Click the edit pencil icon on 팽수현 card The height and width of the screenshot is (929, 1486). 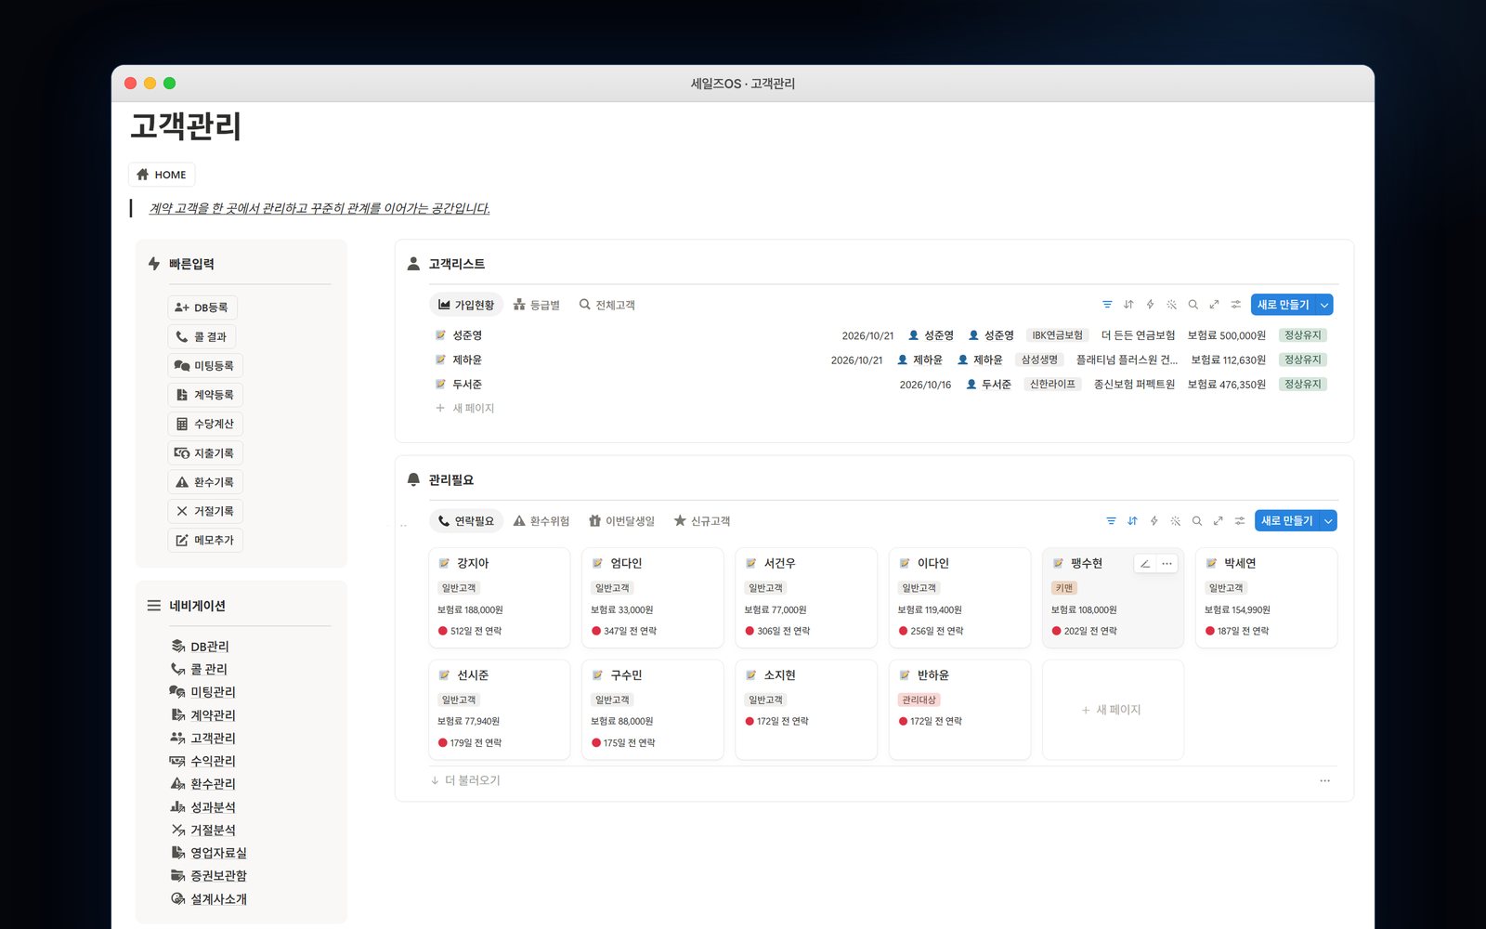pyautogui.click(x=1145, y=564)
